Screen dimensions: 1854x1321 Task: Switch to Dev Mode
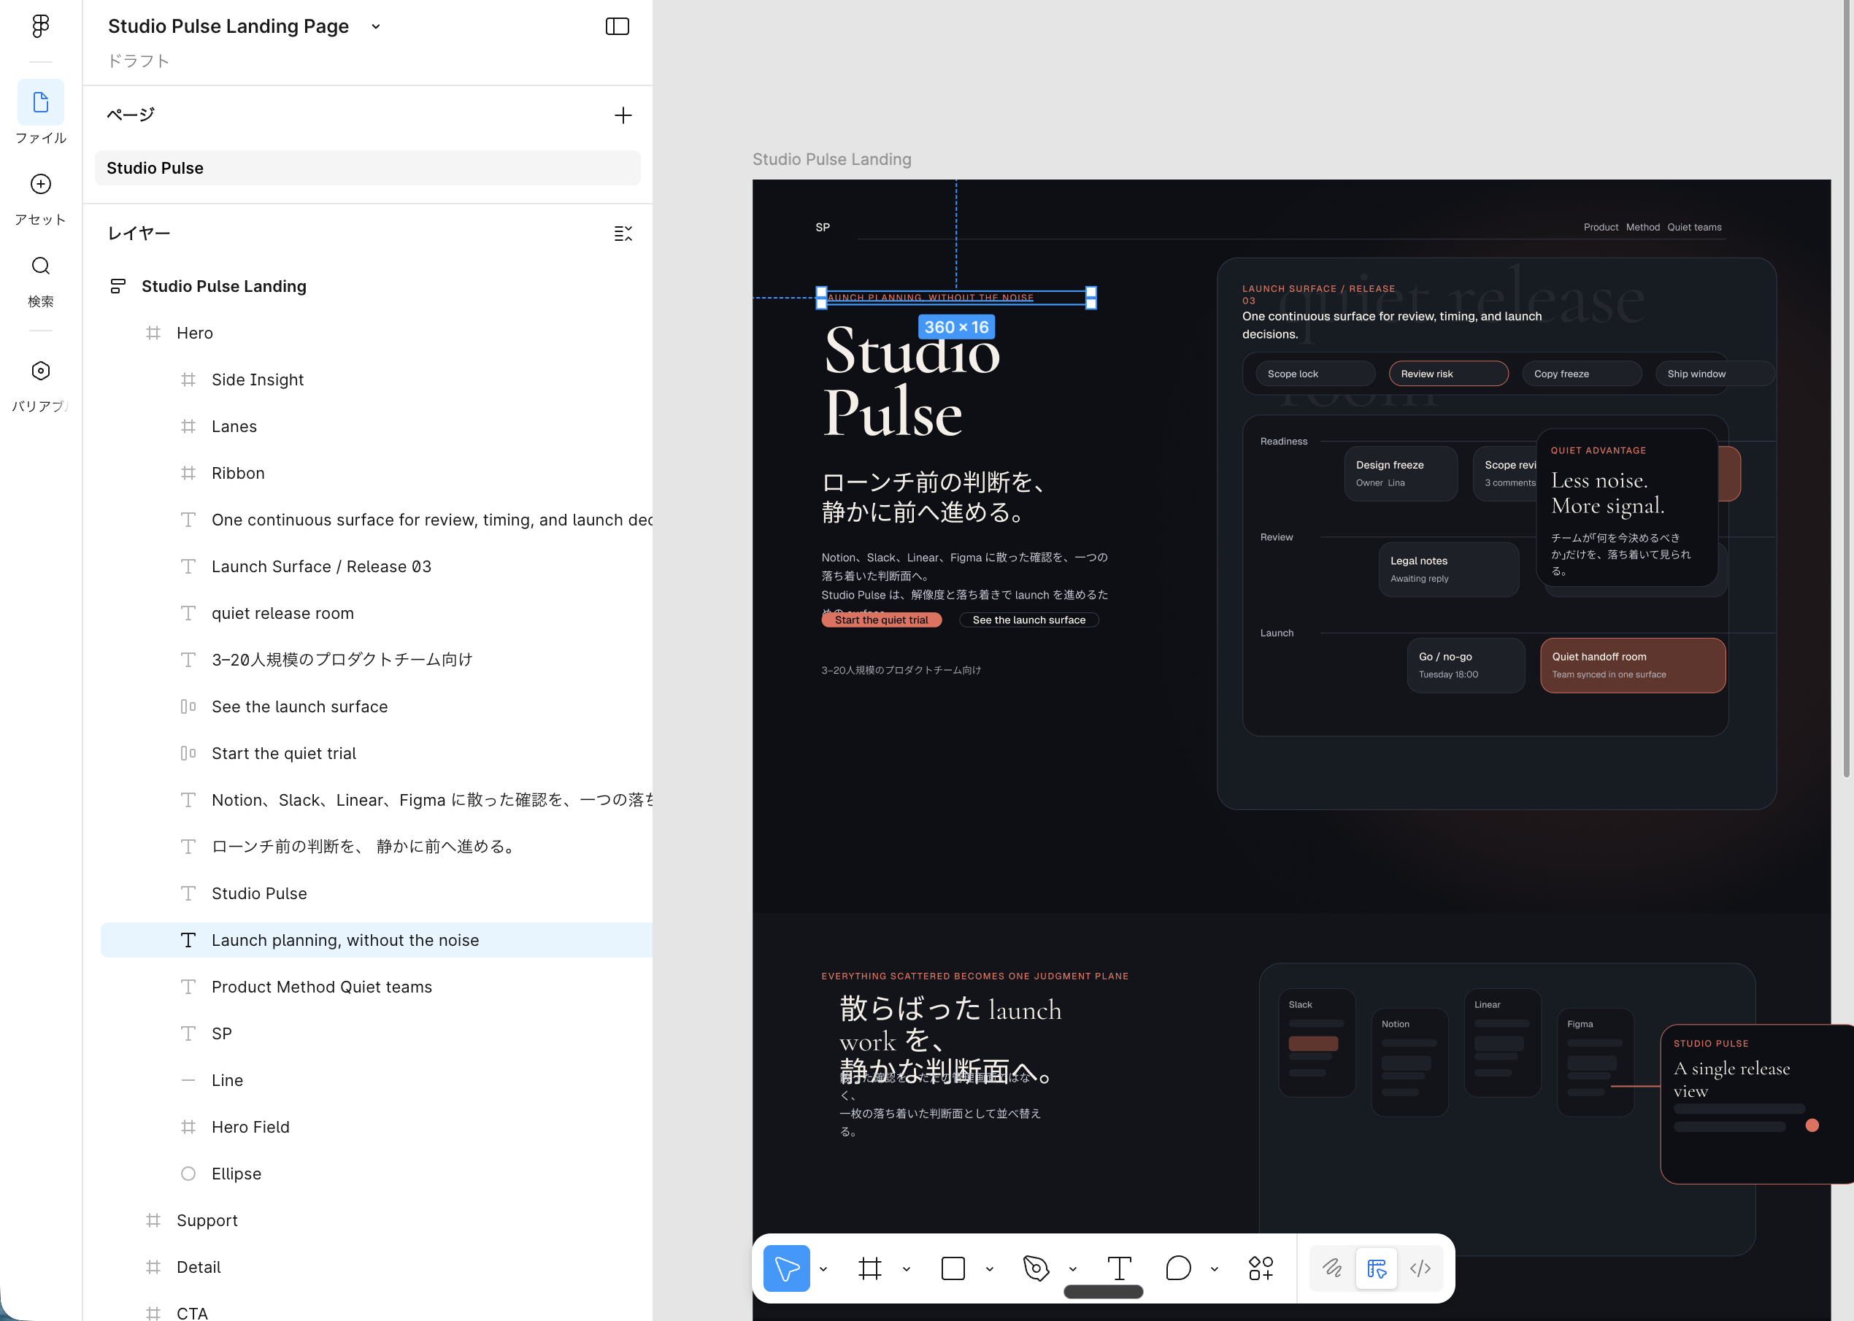[x=1420, y=1268]
